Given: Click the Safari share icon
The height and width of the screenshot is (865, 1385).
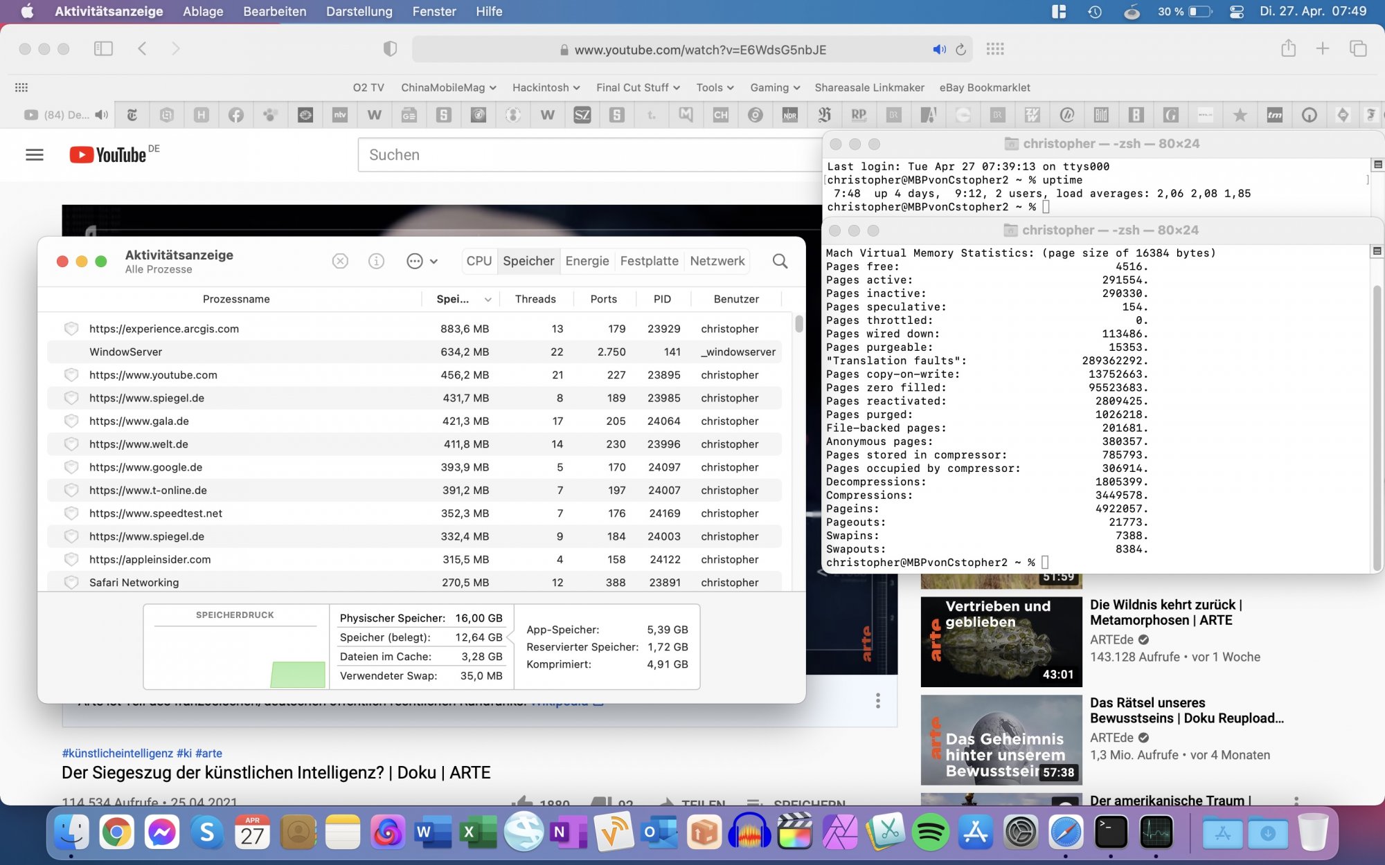Looking at the screenshot, I should click(1288, 48).
